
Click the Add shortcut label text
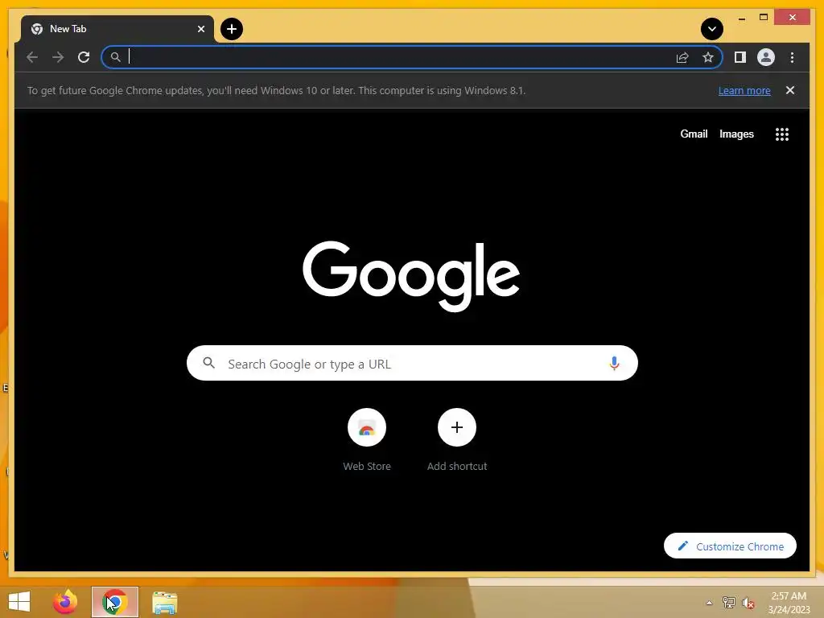click(457, 466)
